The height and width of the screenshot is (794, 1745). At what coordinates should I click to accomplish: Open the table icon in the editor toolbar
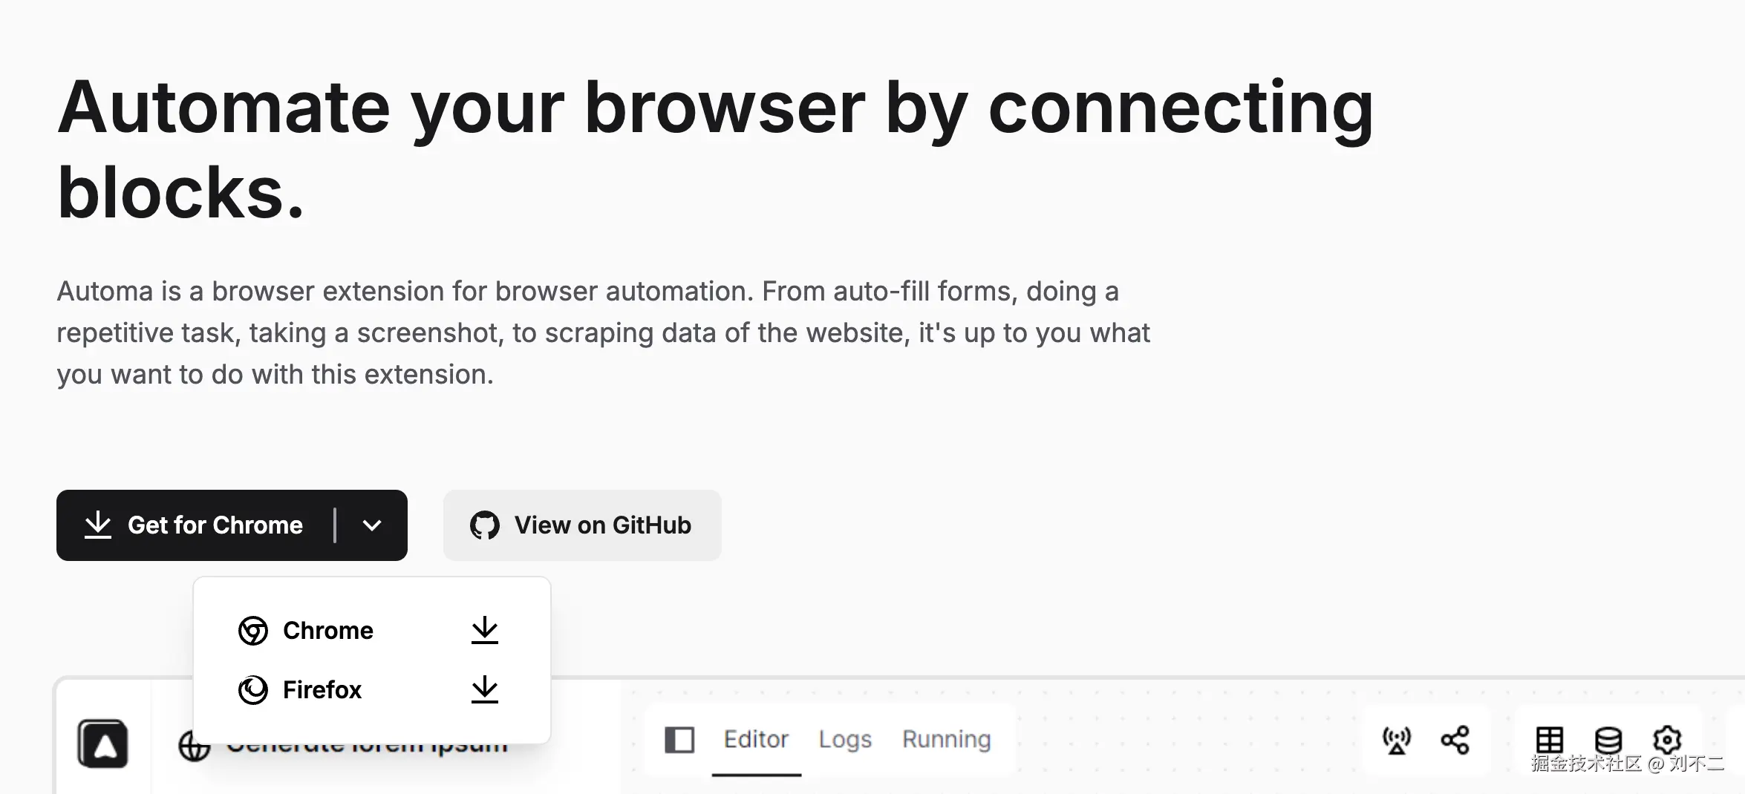(1549, 740)
